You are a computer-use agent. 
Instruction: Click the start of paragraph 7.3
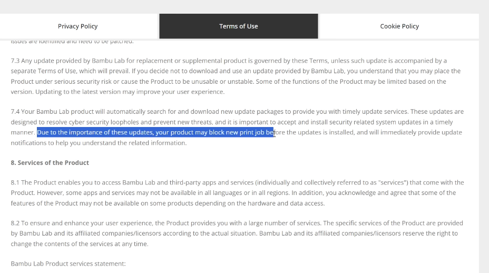[x=15, y=61]
